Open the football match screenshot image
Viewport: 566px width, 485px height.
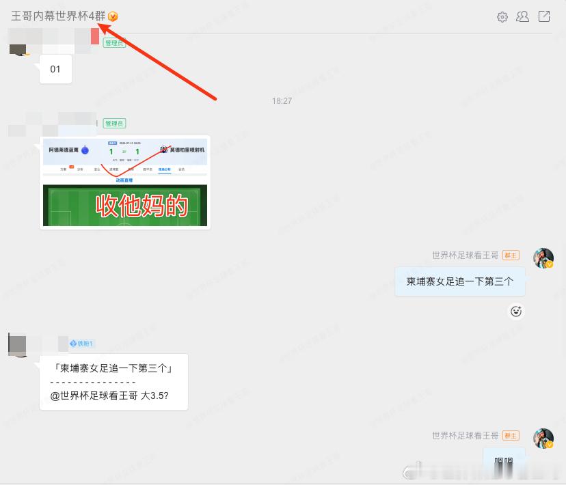tap(125, 182)
